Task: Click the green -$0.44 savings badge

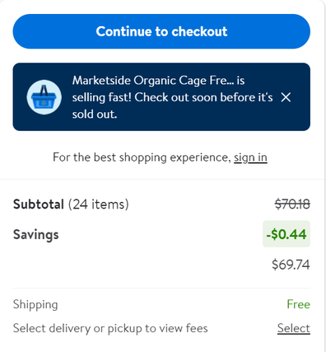Action: point(286,234)
